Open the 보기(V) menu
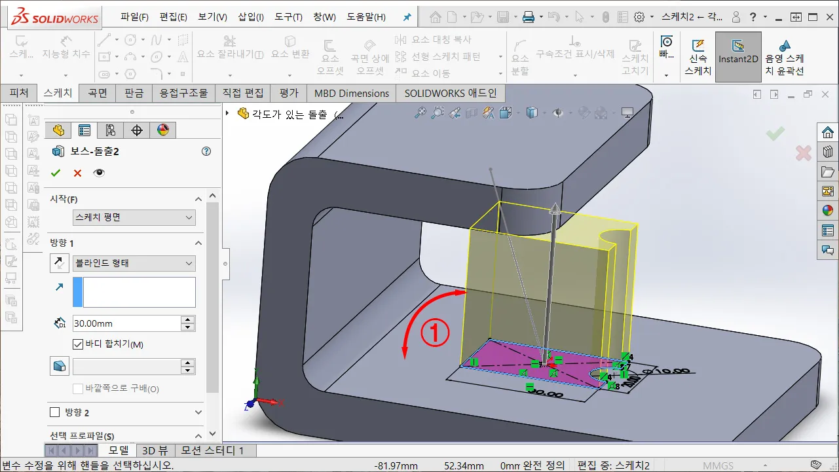839x472 pixels. tap(212, 17)
